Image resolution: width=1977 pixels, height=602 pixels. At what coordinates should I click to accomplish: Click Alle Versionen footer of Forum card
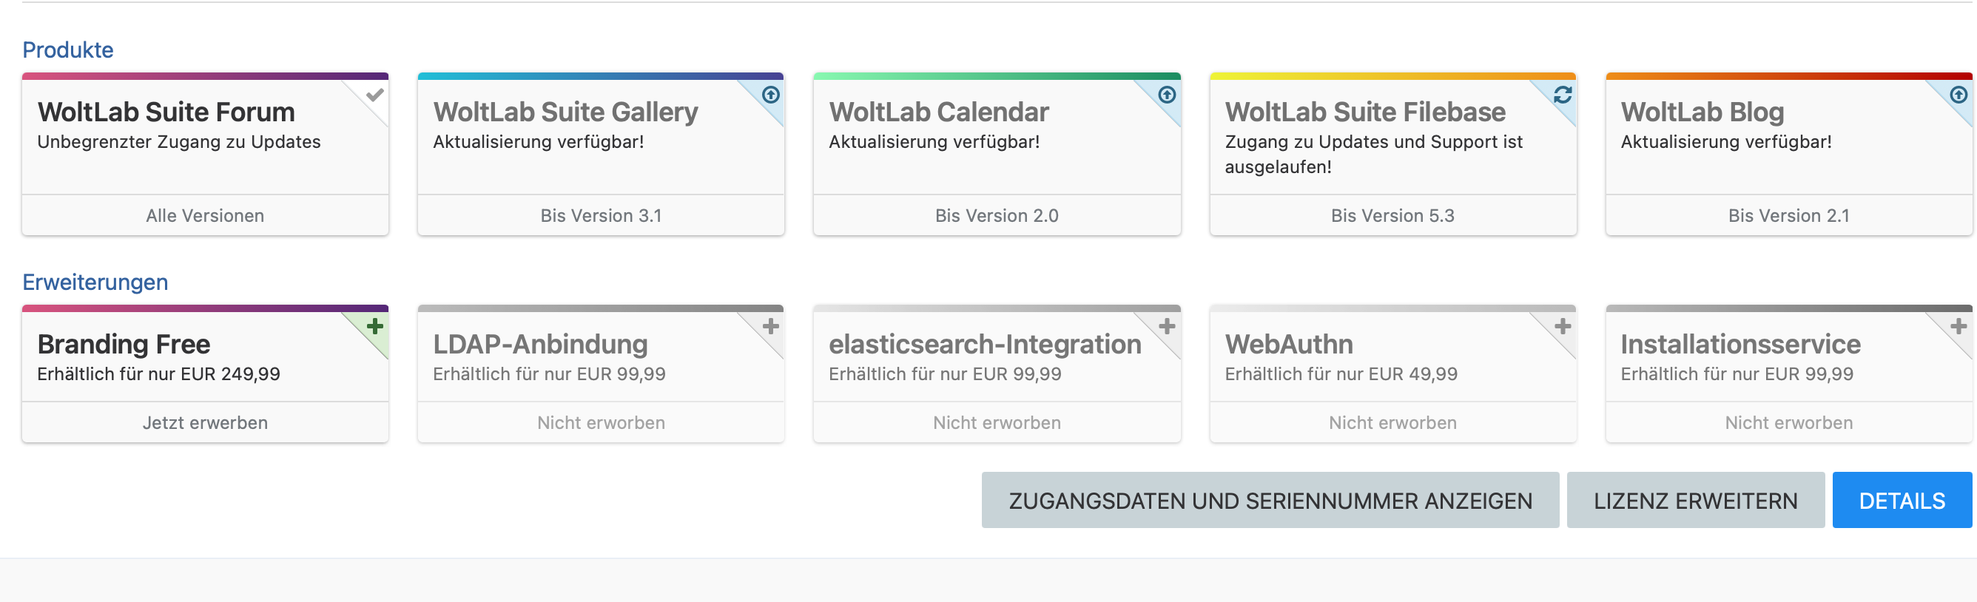pos(205,215)
